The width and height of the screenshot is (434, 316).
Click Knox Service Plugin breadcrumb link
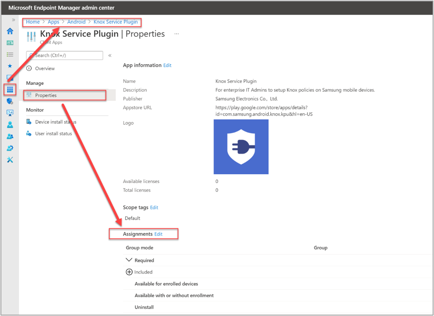tap(116, 22)
